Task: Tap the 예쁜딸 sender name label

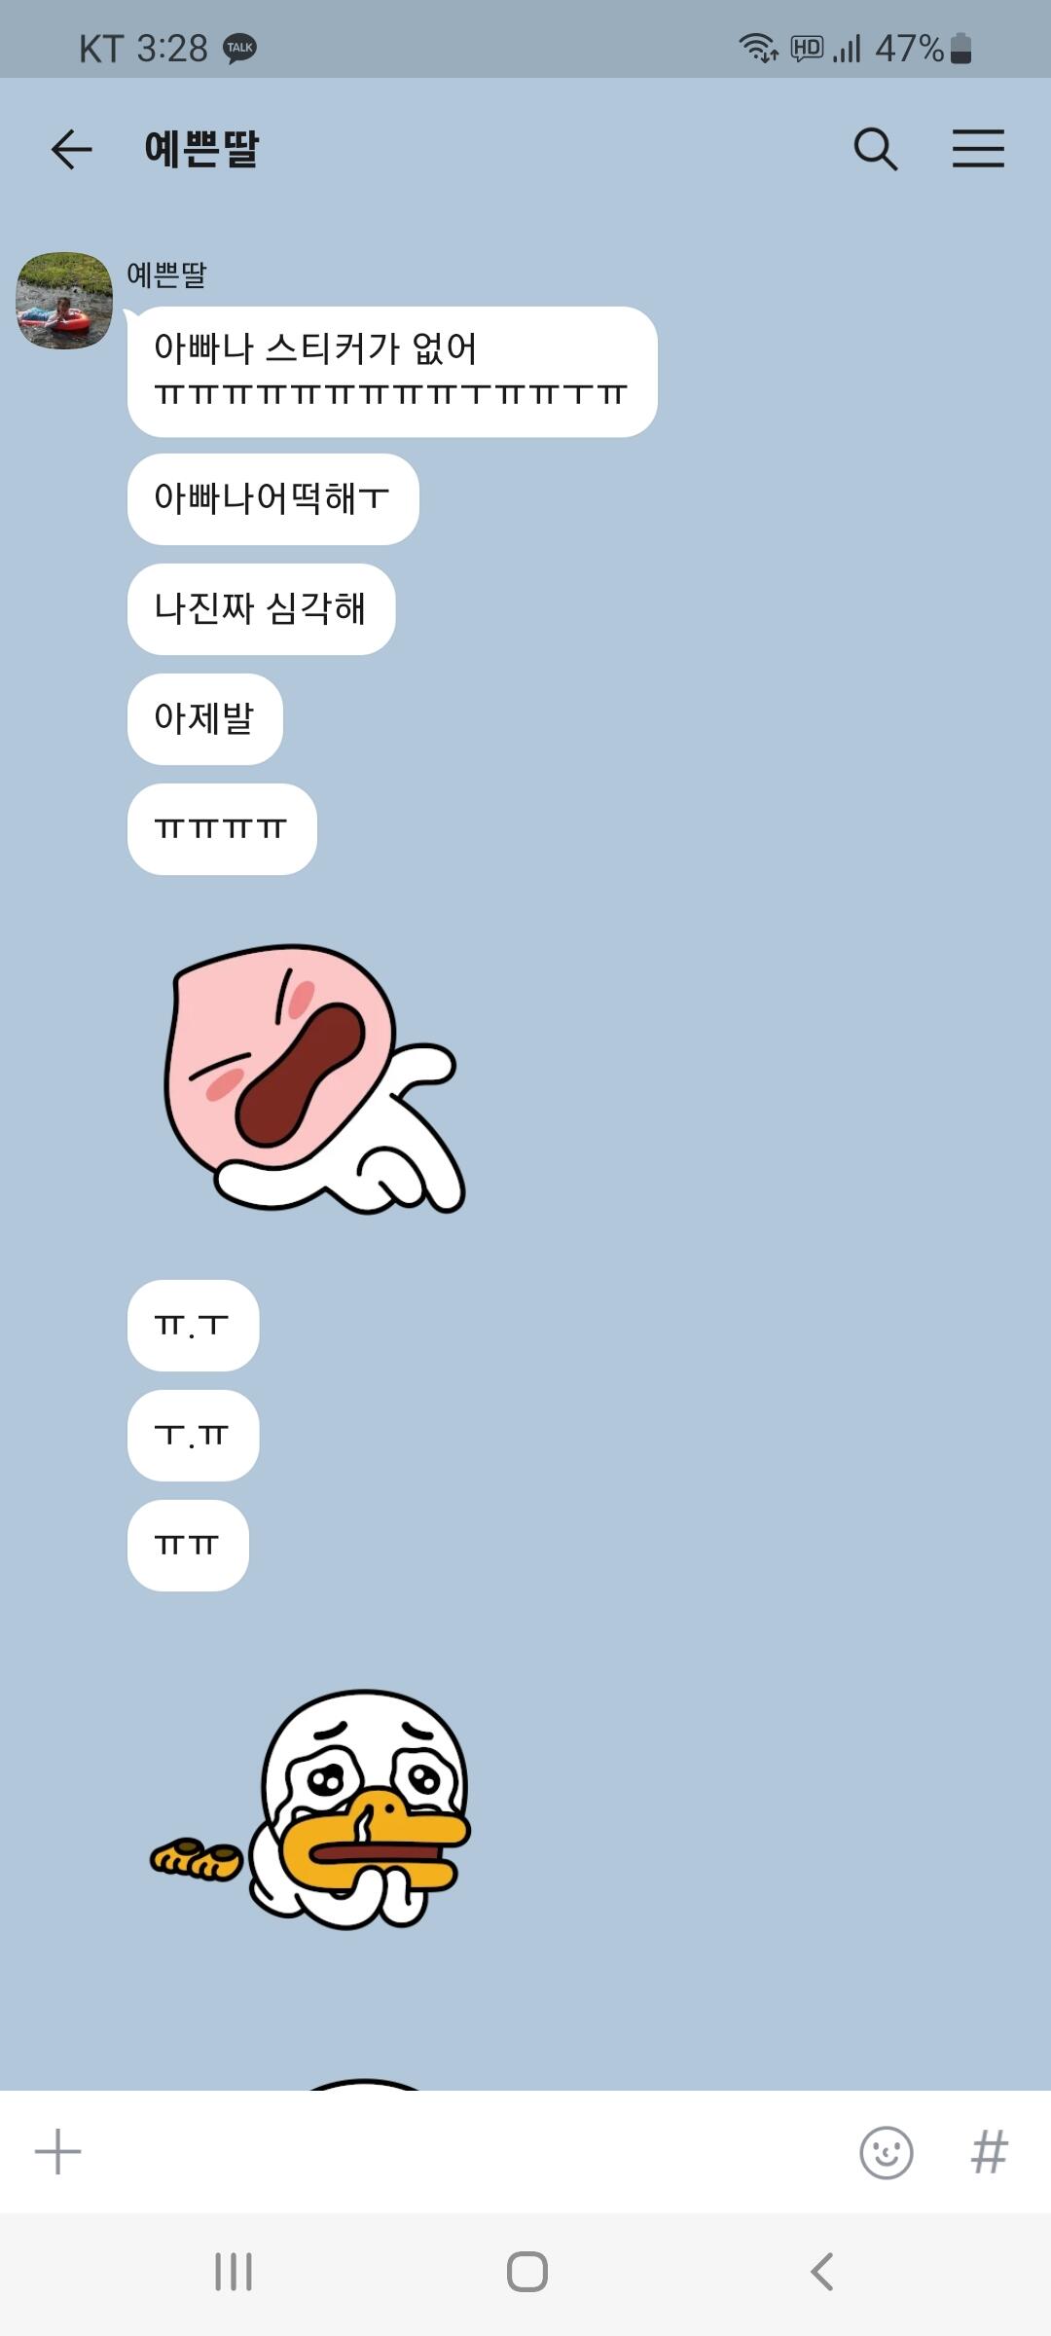Action: coord(166,275)
